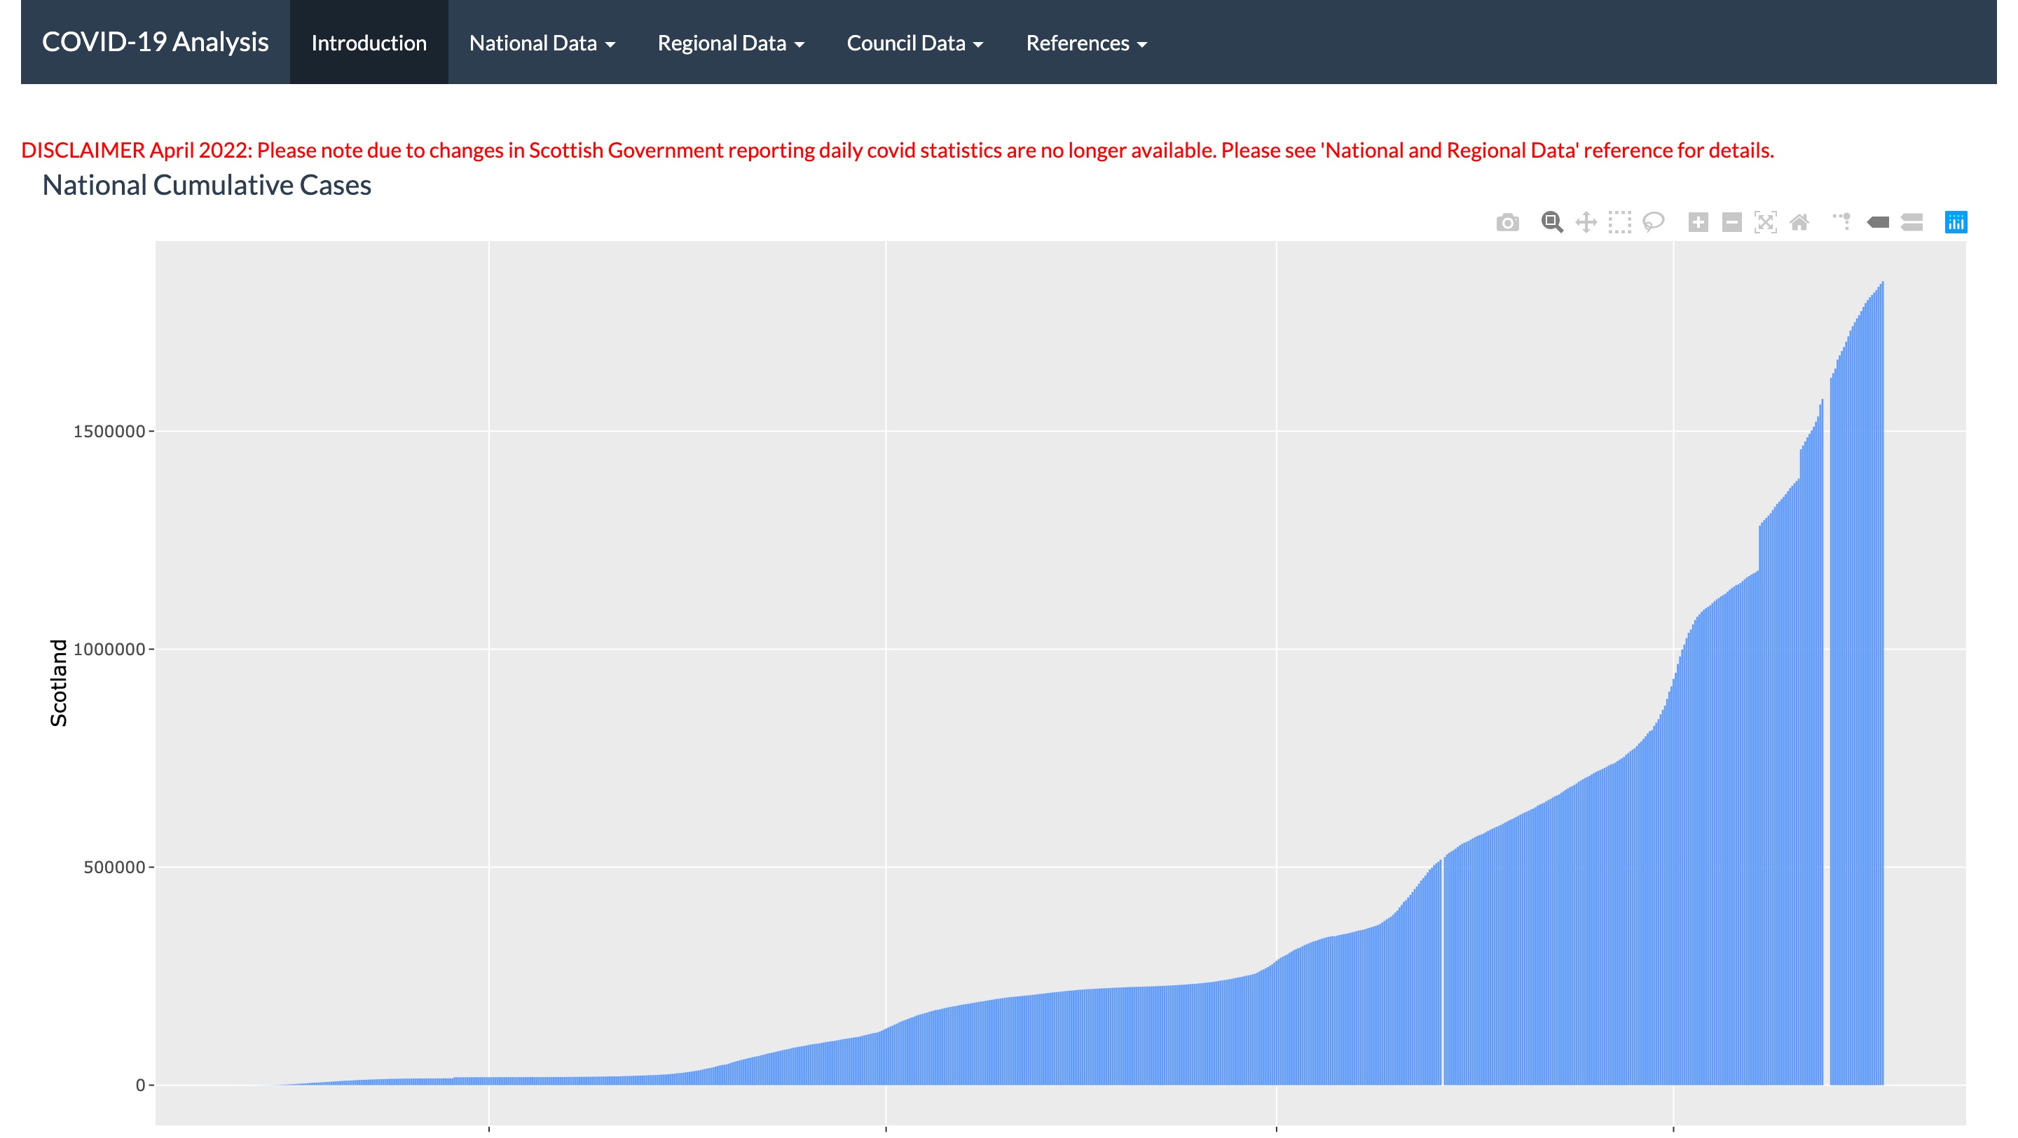Image resolution: width=2018 pixels, height=1138 pixels.
Task: Expand Council Data menu
Action: [x=914, y=43]
